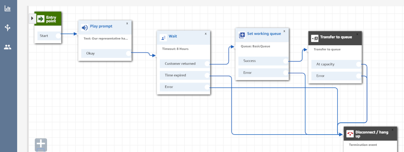Remove the Play prompt block

point(127,23)
